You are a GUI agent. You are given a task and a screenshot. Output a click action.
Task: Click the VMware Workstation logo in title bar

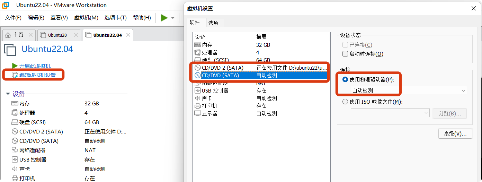6,5
